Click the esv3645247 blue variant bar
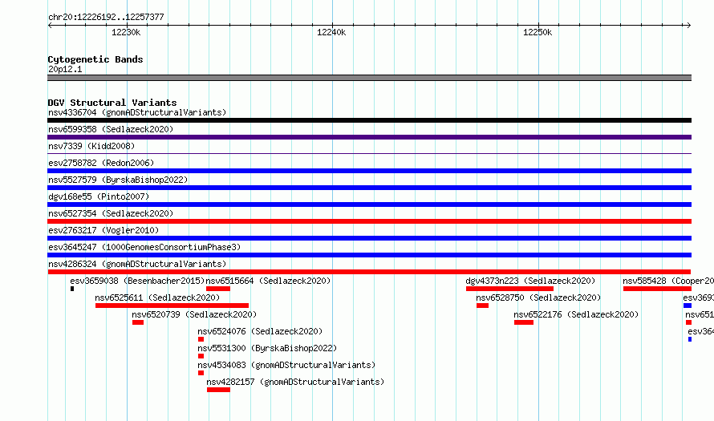Screen dimensions: 714x421 coord(369,255)
